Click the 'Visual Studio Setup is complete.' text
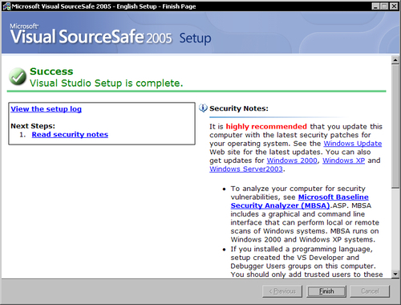Screen dimensions: 401x305 click(107, 83)
